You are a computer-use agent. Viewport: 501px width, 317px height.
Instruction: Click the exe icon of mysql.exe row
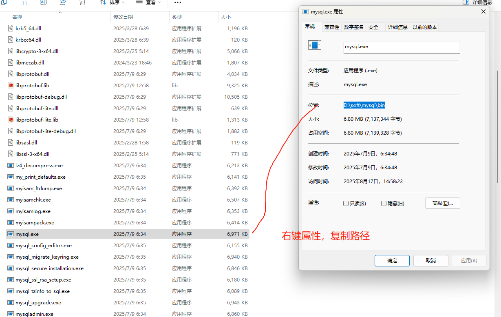11,234
